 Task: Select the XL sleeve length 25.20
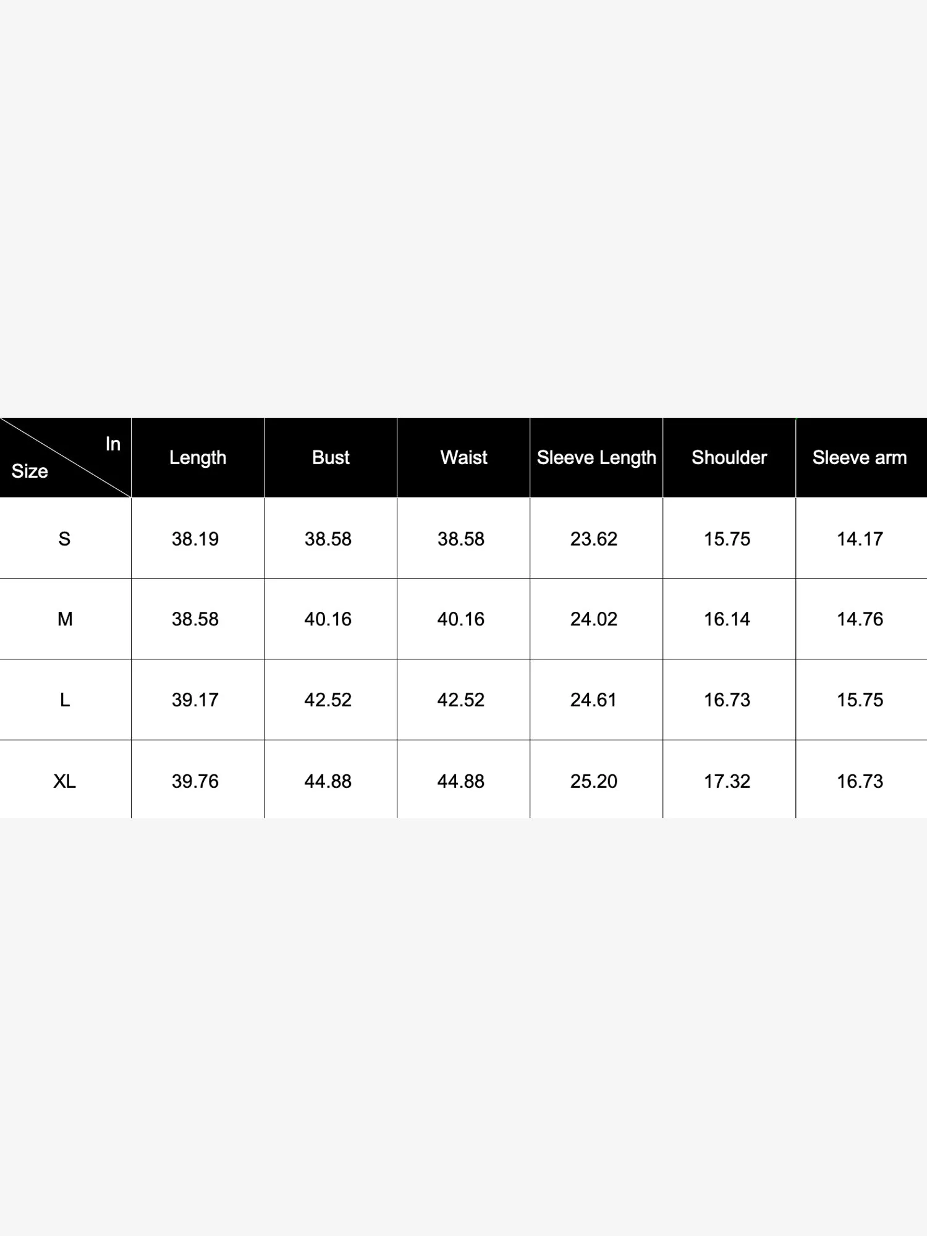[x=594, y=782]
